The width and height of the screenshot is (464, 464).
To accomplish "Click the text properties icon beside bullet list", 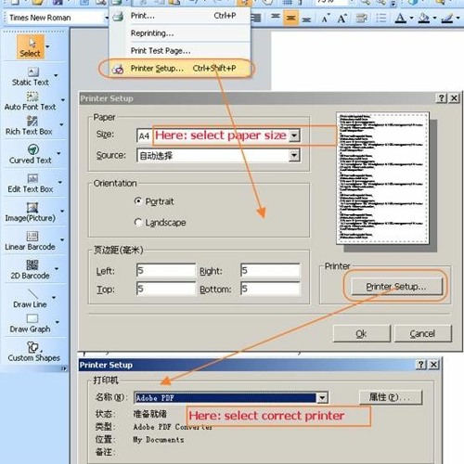I will pos(361,18).
